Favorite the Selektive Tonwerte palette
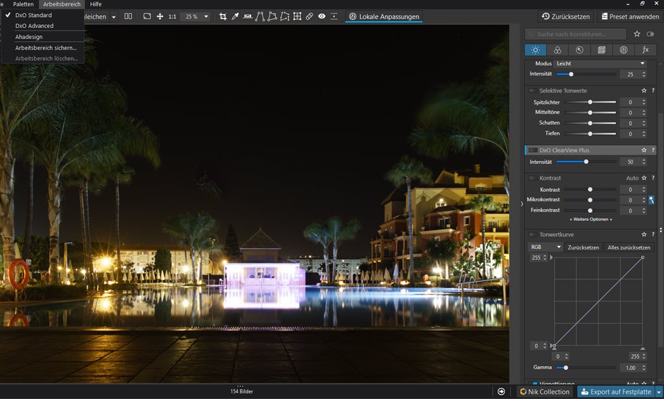Image resolution: width=664 pixels, height=399 pixels. point(644,91)
